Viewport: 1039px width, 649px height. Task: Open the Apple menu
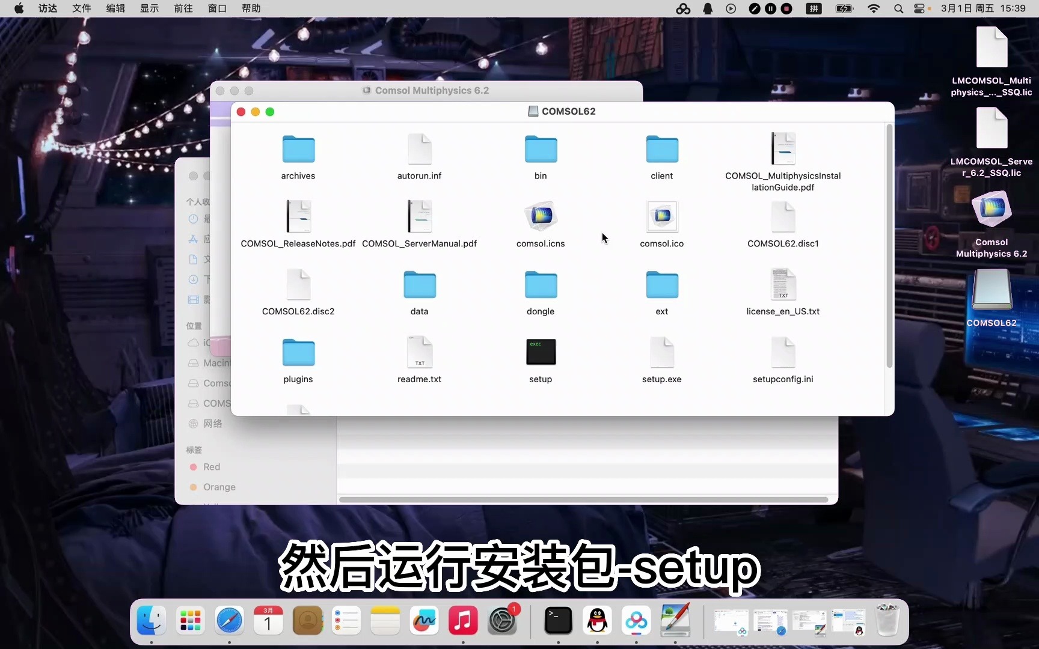tap(19, 8)
